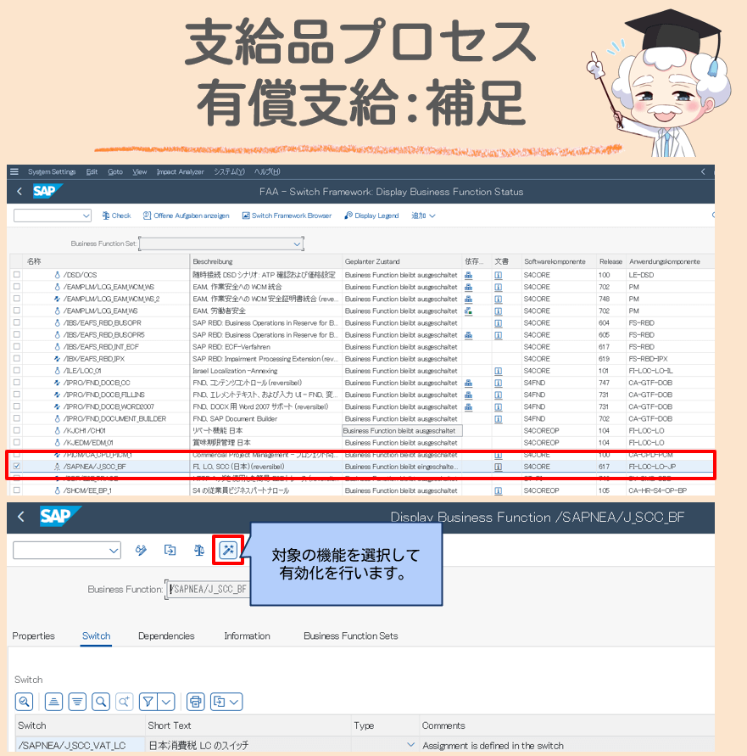Click the find icon in Switch toolbar
Image resolution: width=747 pixels, height=756 pixels.
(101, 702)
